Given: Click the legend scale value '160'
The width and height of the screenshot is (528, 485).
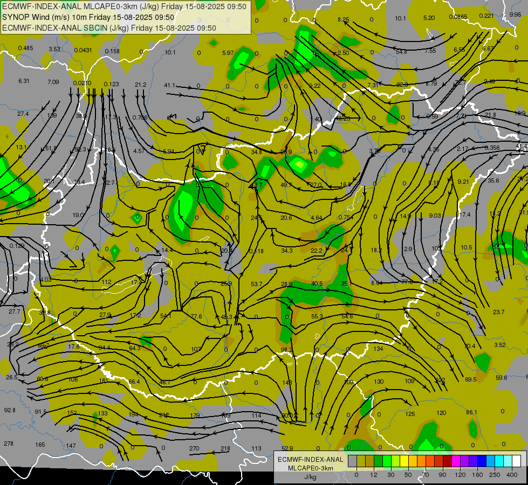Looking at the screenshot, I should tap(477, 475).
